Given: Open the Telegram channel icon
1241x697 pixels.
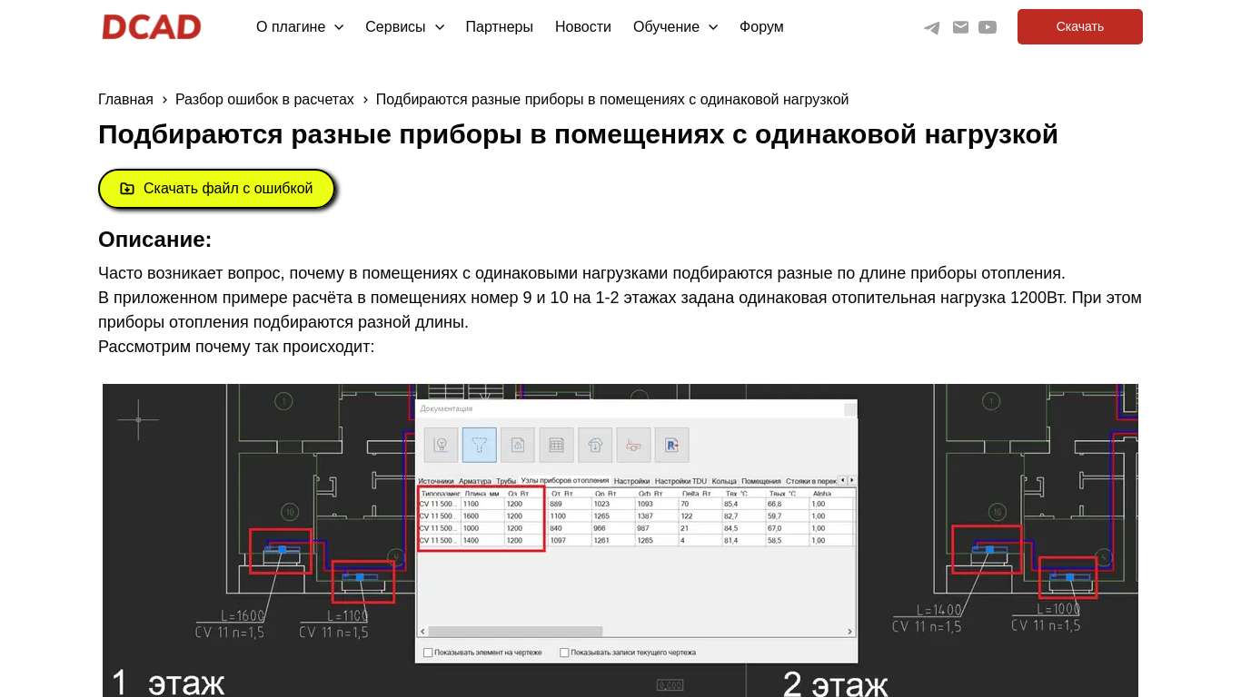Looking at the screenshot, I should (932, 27).
